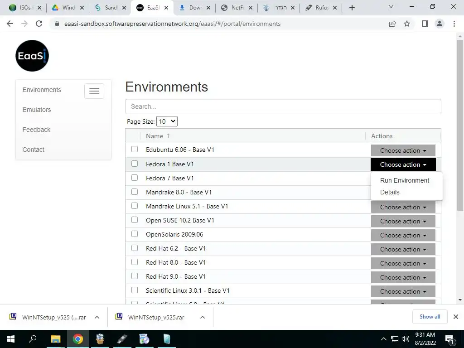This screenshot has height=348, width=464.
Task: Click the Recycle Bin icon in taskbar
Action: pos(167,339)
